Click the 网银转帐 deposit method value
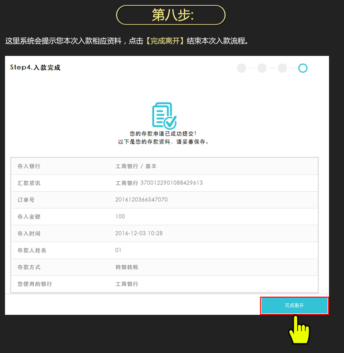This screenshot has width=344, height=353. [x=127, y=267]
